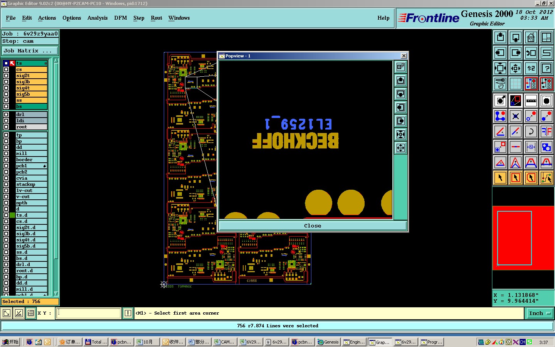555x347 pixels.
Task: Click the Windows Start button
Action: click(11, 342)
